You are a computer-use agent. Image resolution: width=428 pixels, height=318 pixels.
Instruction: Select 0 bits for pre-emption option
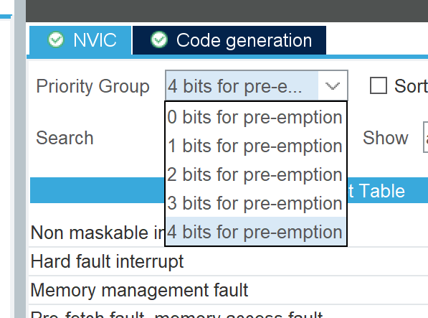256,117
